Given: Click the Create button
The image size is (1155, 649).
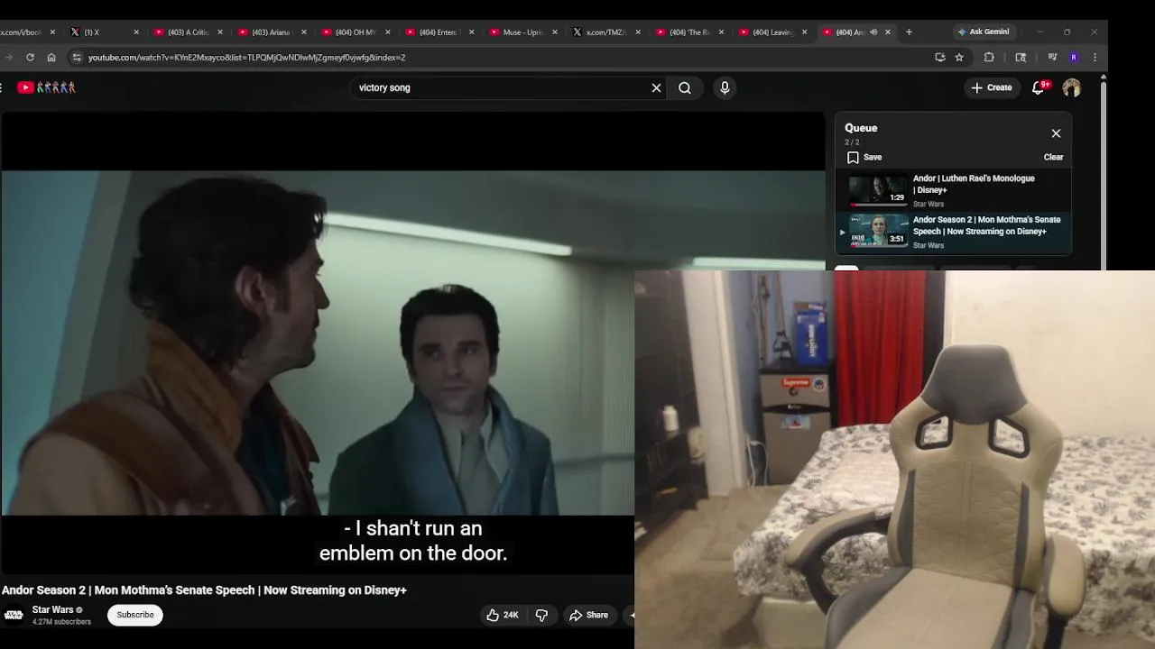Looking at the screenshot, I should [x=992, y=87].
